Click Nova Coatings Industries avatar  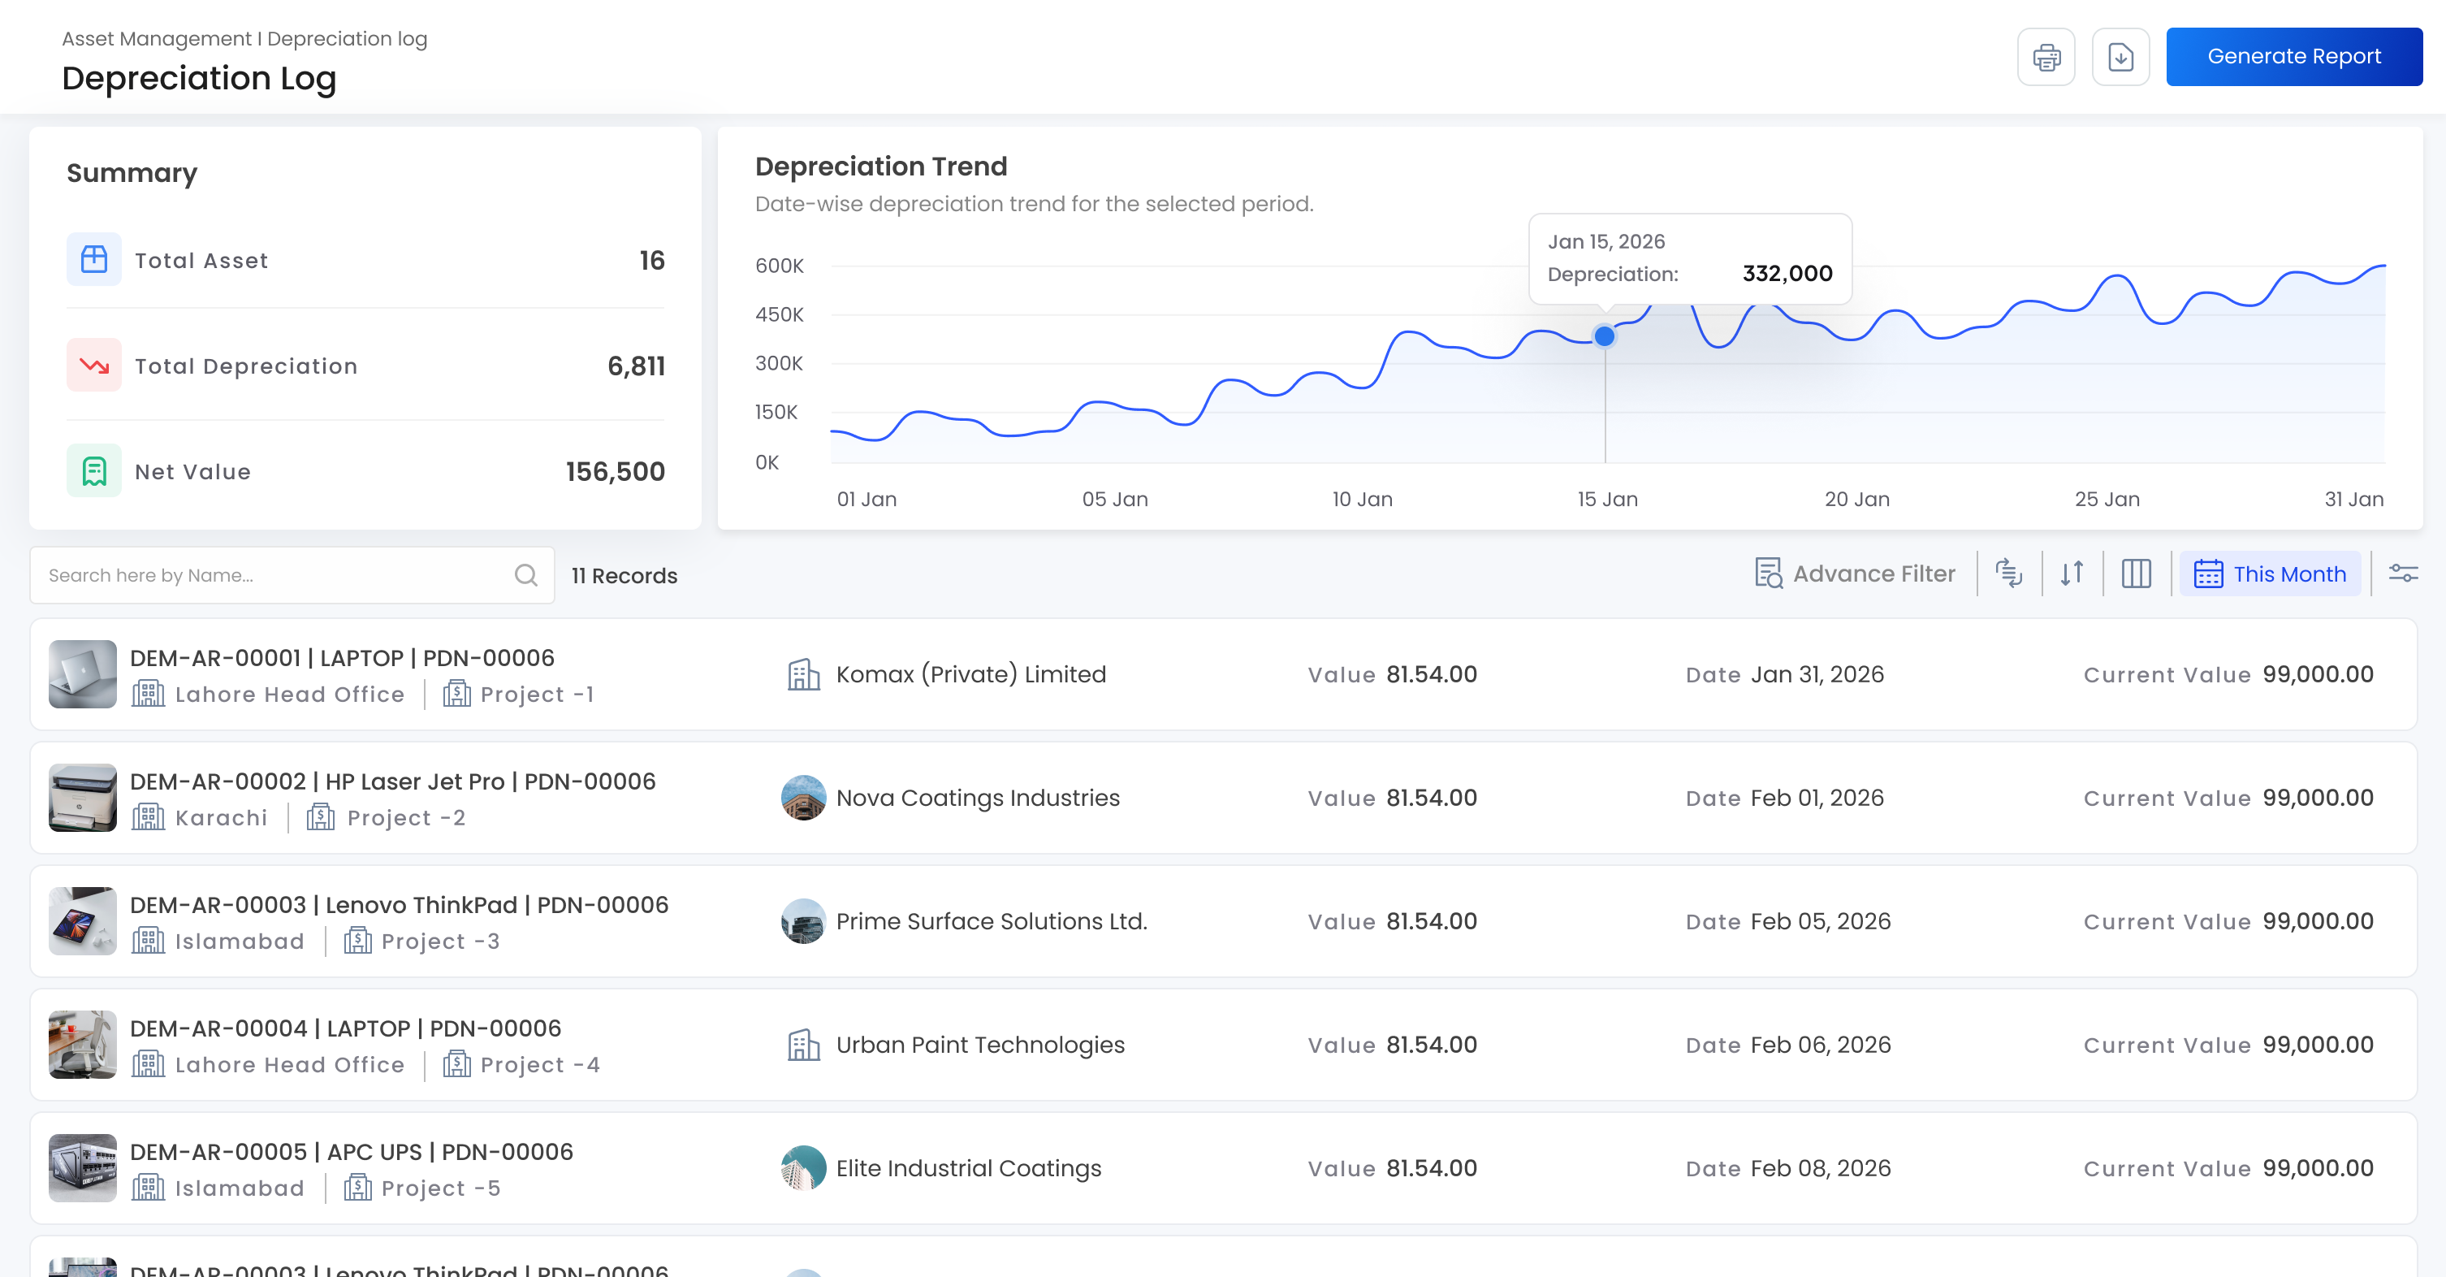[803, 797]
